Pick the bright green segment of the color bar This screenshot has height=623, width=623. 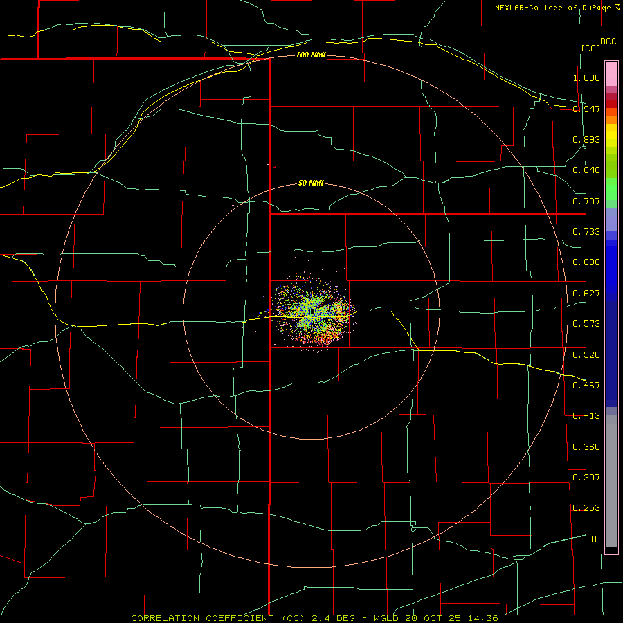(x=611, y=189)
